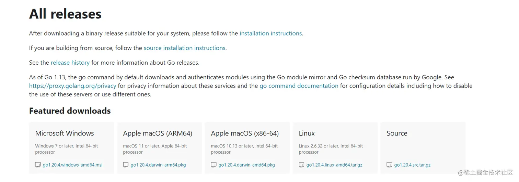The image size is (519, 182).
Task: Select the Source download card title
Action: tap(397, 133)
